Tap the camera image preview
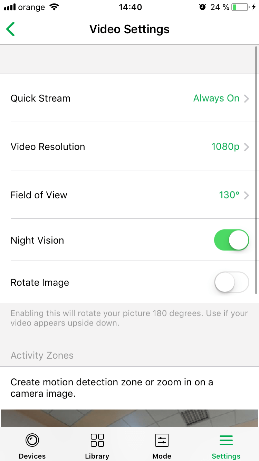Image resolution: width=259 pixels, height=461 pixels. coord(129,418)
